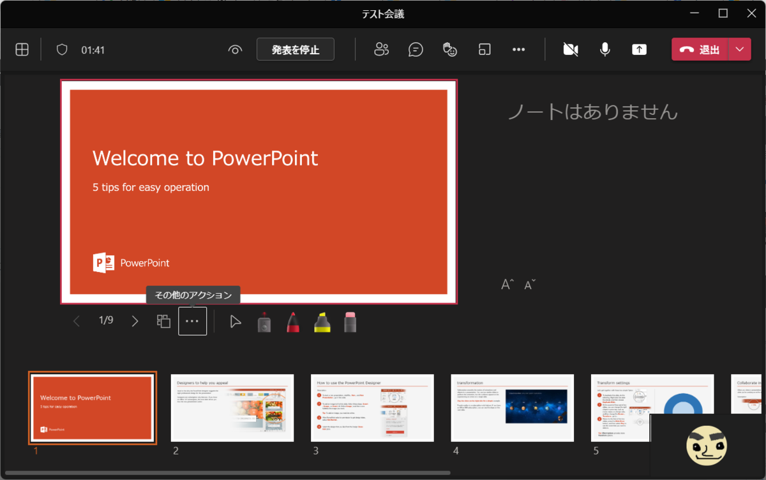Viewport: 766px width, 480px height.
Task: Open the rooms view icon
Action: point(484,50)
